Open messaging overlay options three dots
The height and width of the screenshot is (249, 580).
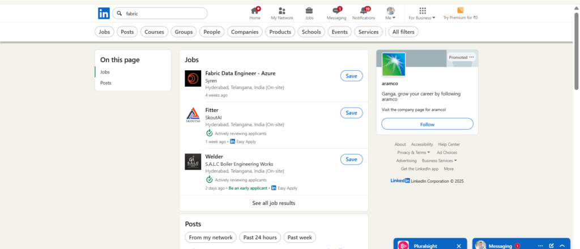540,246
